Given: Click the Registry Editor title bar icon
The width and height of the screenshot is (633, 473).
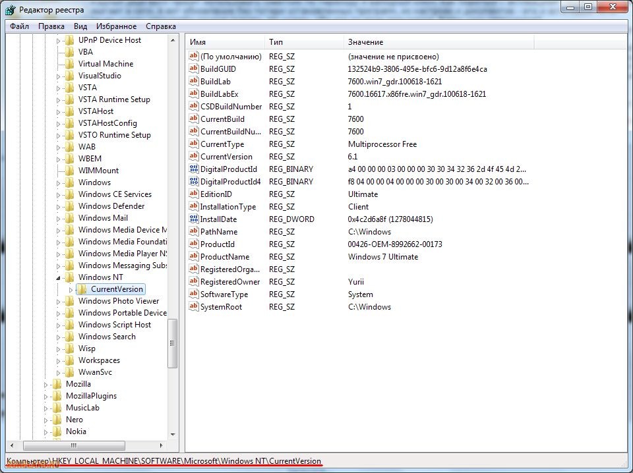Looking at the screenshot, I should pos(11,9).
